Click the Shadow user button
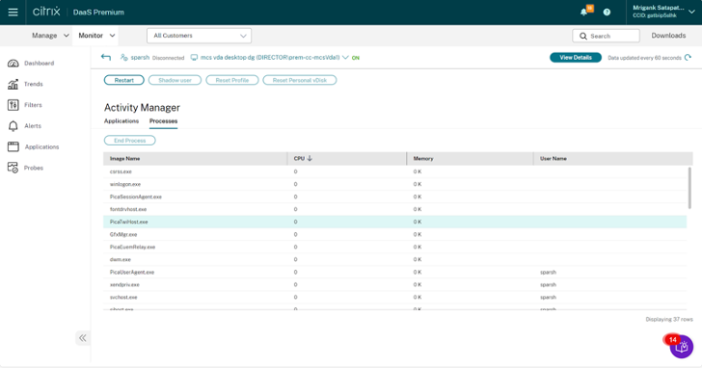This screenshot has width=702, height=368. coord(175,80)
